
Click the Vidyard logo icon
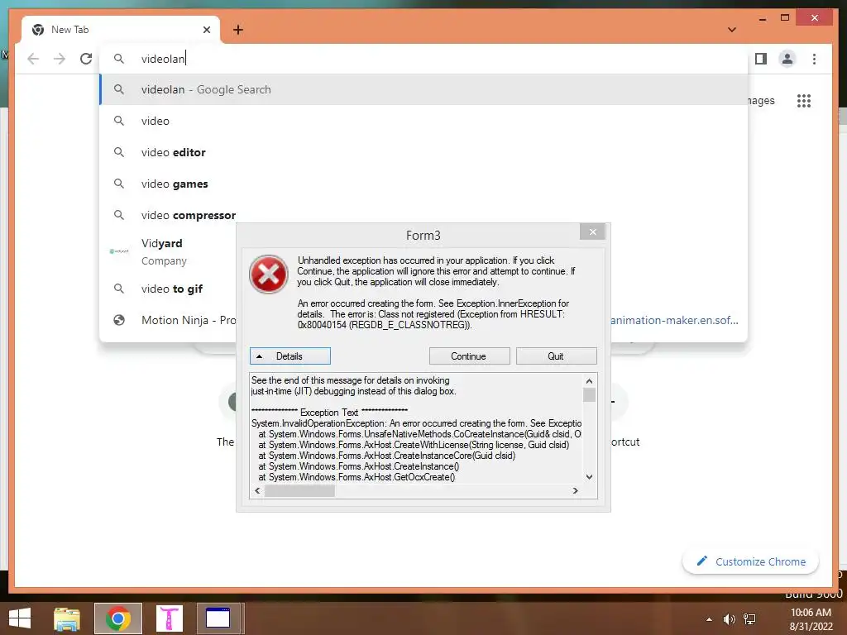[119, 251]
